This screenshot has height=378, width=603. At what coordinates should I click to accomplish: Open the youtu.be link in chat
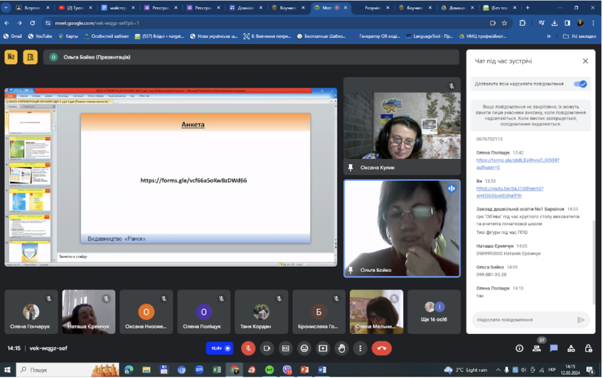tap(509, 192)
